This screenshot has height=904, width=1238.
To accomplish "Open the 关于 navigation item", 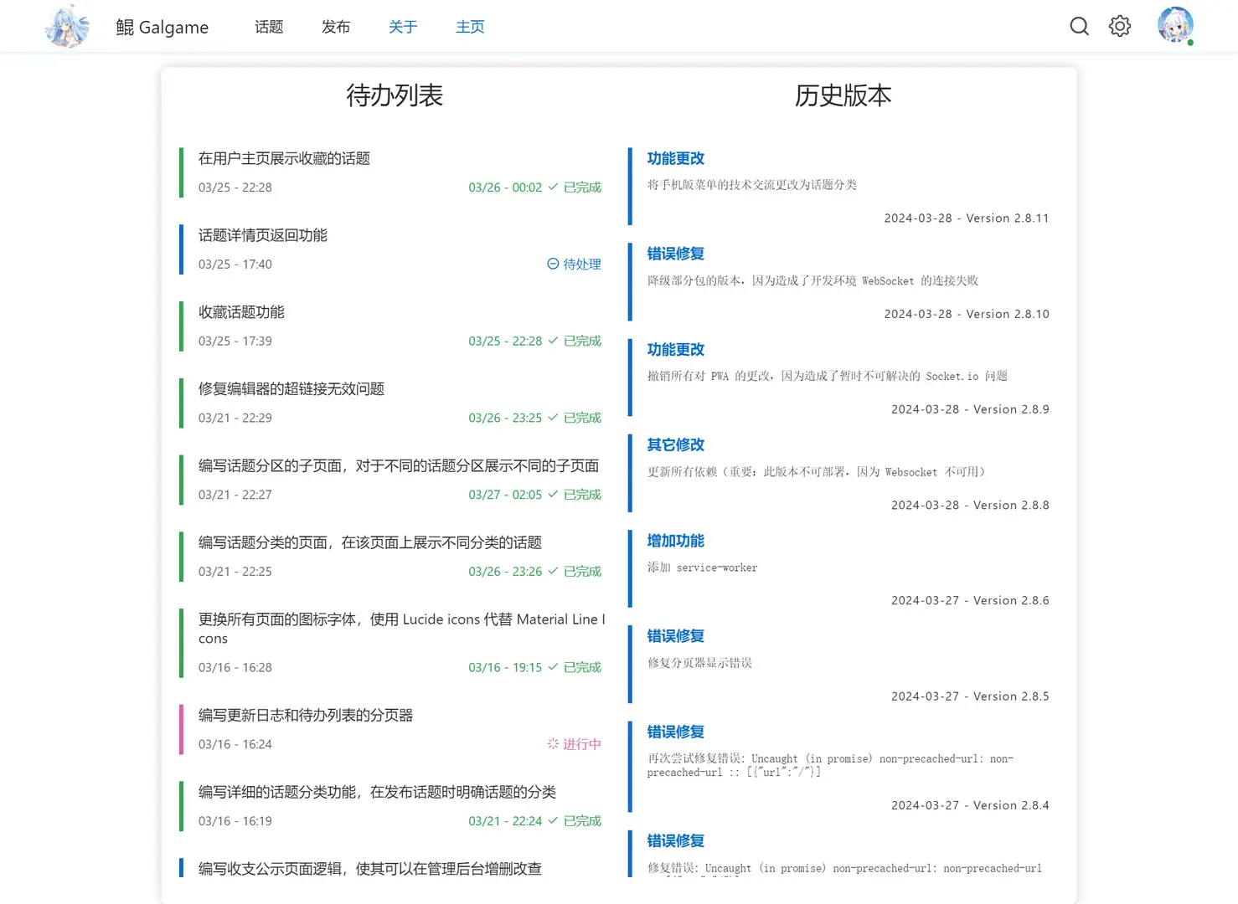I will point(403,27).
